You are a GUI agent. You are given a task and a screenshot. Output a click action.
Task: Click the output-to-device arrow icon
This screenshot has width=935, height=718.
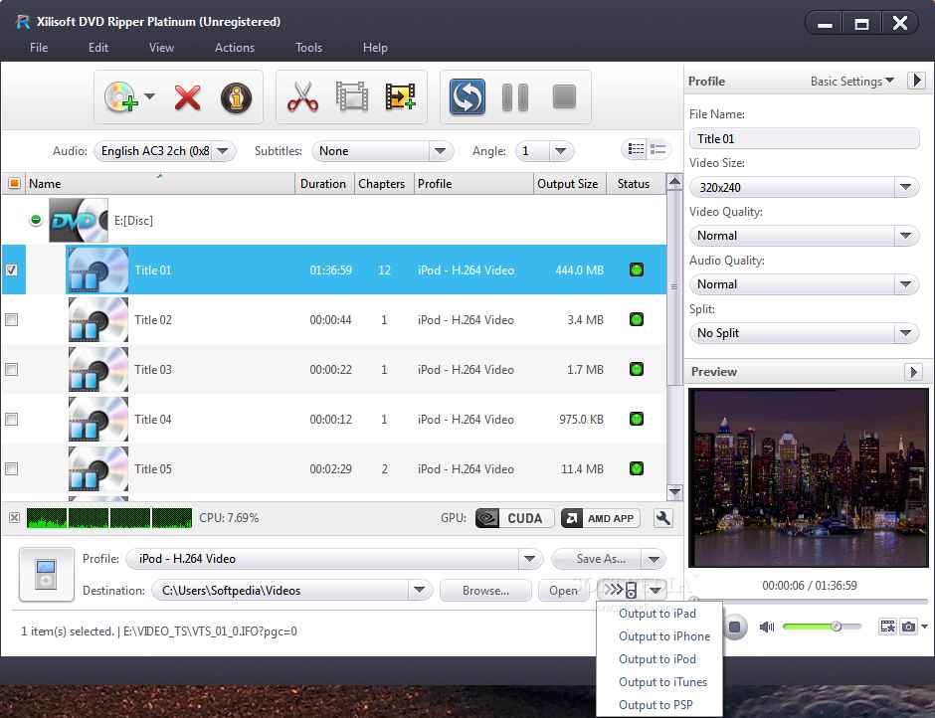pos(621,591)
